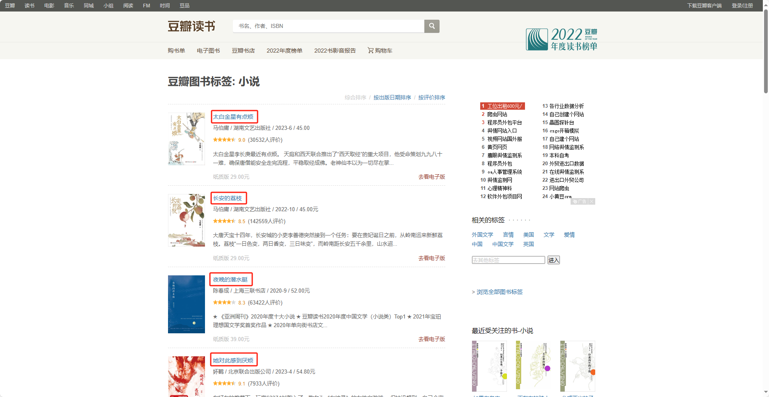769x397 pixels.
Task: Open the 2022年度榜单 tab
Action: [x=284, y=51]
